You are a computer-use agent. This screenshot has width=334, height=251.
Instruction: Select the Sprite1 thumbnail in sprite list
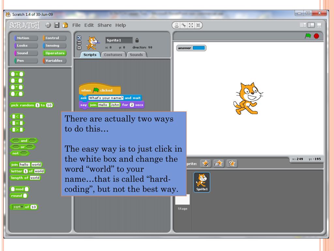coord(202,182)
